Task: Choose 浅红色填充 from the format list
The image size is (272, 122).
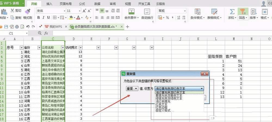Action: [x=163, y=102]
